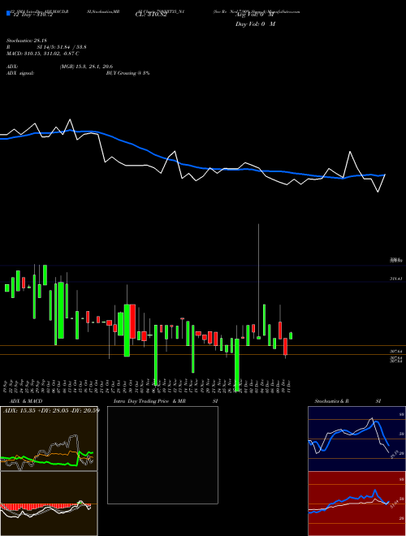406x536 pixels.
Task: Select the '12 Day = 310.72' label
Action: coord(32,15)
